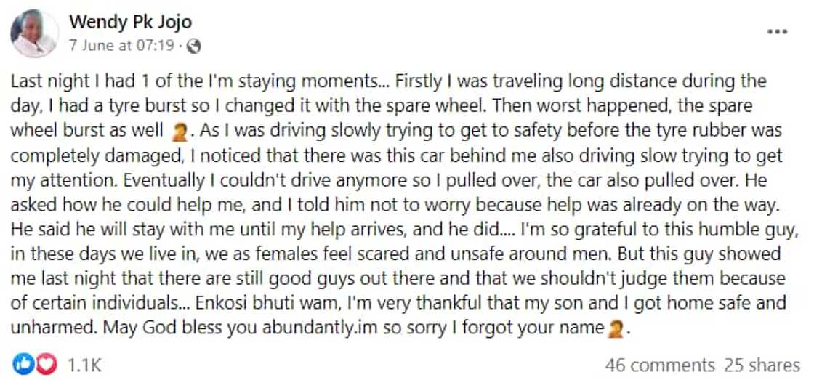814x380 pixels.
Task: Click the blue thumbs-up Like reaction icon
Action: pos(23,363)
